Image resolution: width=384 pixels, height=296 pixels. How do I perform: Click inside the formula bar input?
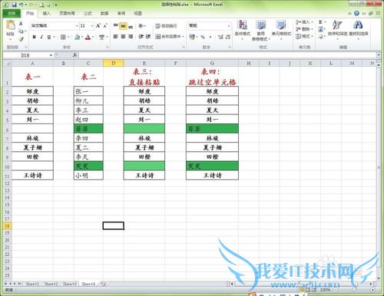[x=227, y=55]
